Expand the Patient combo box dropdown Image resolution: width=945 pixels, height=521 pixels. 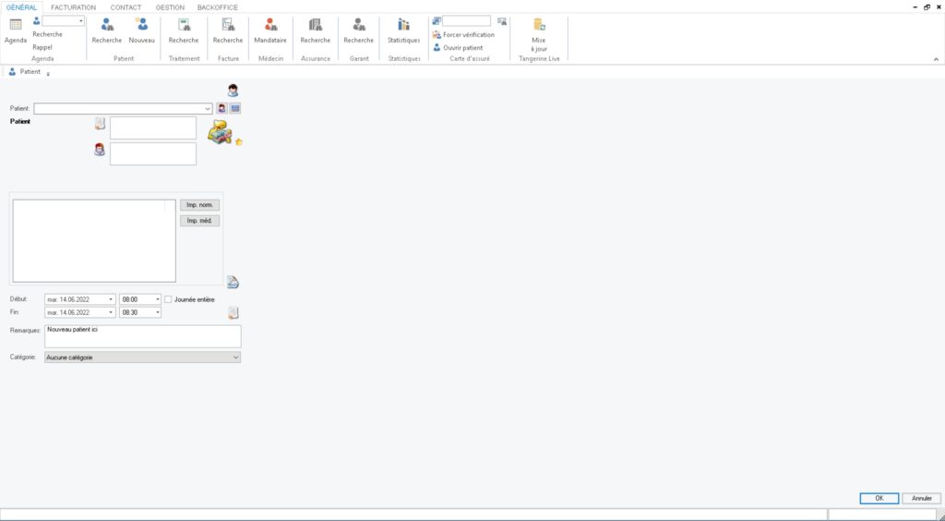click(x=208, y=108)
